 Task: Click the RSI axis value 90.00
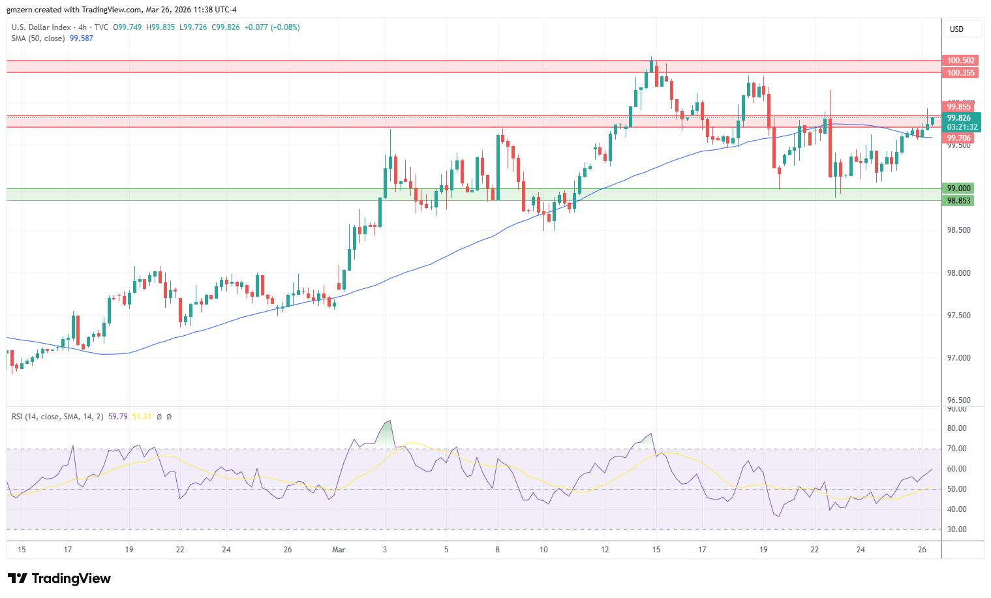tap(957, 409)
